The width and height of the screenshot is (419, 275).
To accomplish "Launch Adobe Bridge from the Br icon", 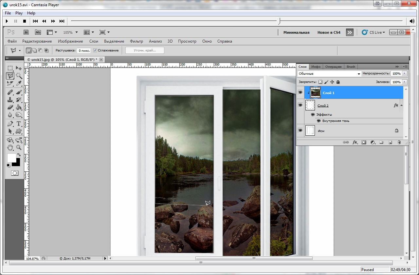I will 27,32.
